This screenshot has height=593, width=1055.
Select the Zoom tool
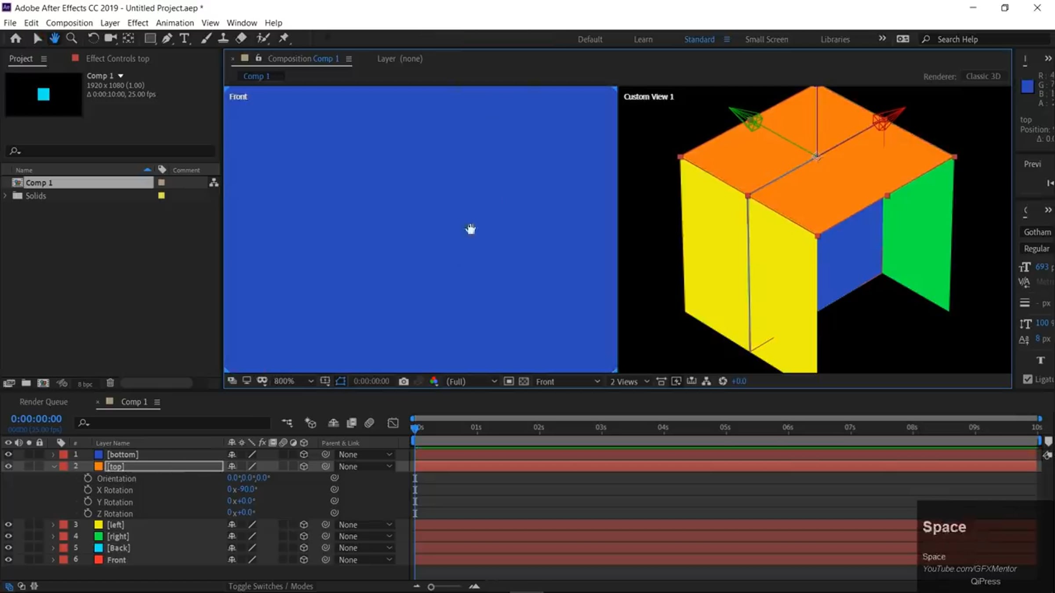coord(71,39)
